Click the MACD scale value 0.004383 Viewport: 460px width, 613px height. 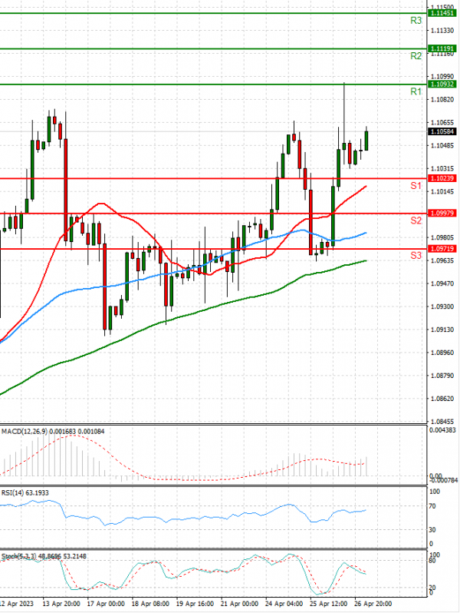pyautogui.click(x=442, y=430)
